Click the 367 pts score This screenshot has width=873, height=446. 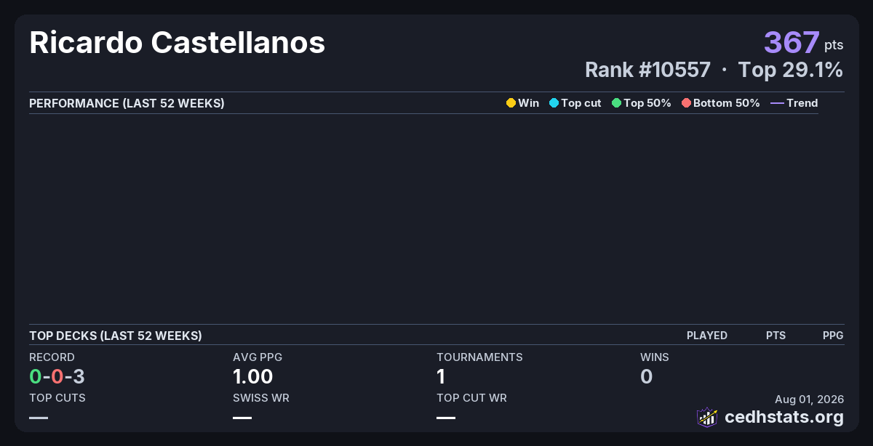tap(803, 43)
